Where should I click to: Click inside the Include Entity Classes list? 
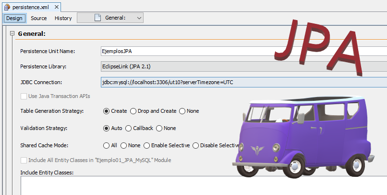pos(204,185)
